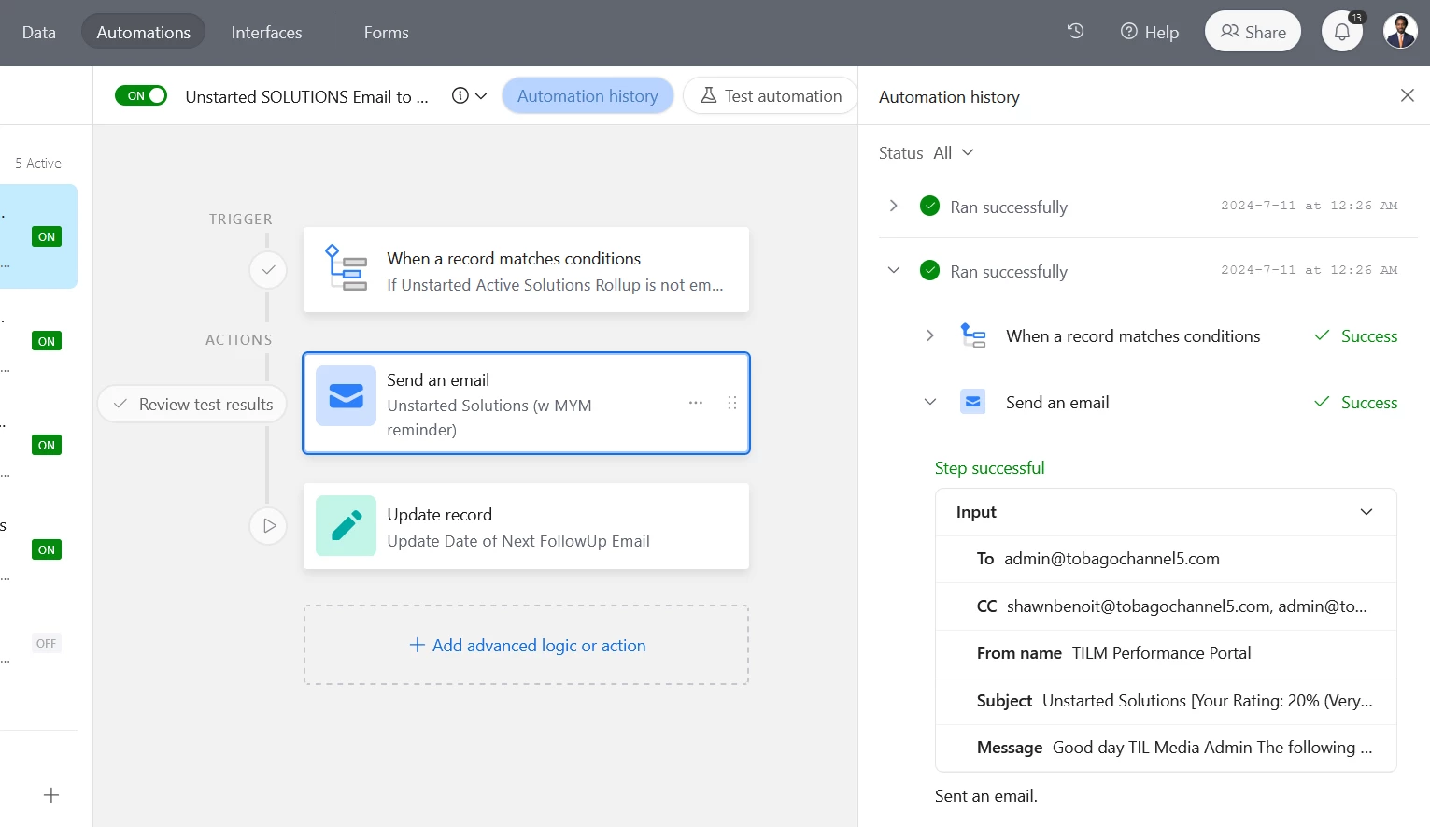This screenshot has width=1430, height=827.
Task: Click the Automation history button
Action: pos(588,95)
